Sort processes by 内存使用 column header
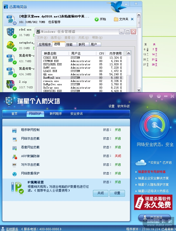The image size is (176, 231). [114, 53]
